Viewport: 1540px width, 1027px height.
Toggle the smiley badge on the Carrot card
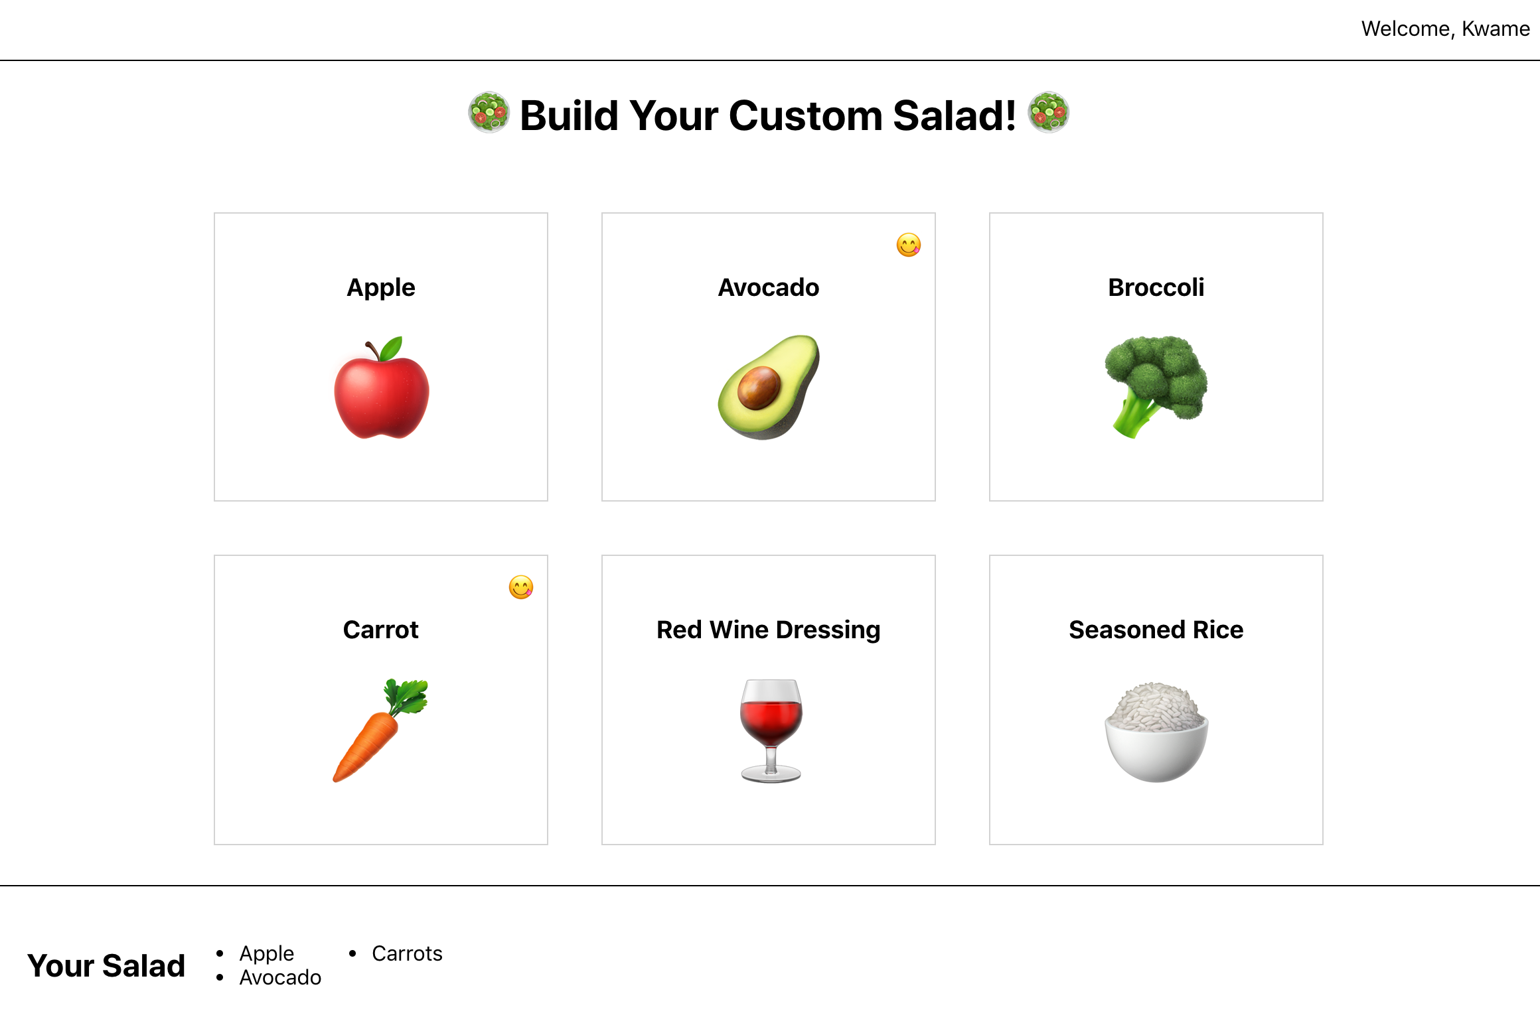tap(521, 587)
